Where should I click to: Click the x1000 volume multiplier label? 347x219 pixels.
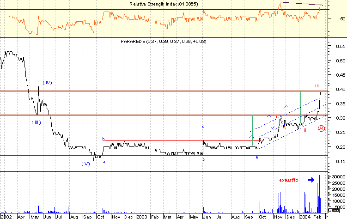pos(334,210)
